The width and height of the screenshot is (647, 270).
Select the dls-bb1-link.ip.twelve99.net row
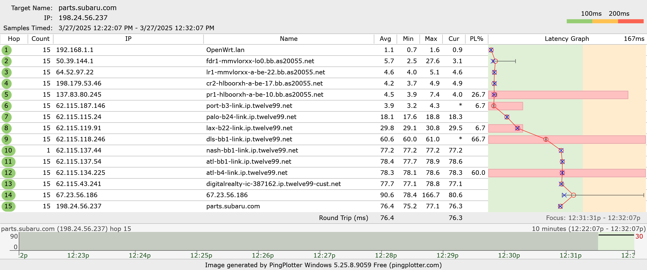click(x=249, y=139)
